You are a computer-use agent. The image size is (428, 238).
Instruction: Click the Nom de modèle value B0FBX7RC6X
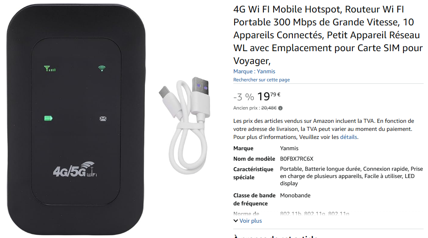pos(296,159)
